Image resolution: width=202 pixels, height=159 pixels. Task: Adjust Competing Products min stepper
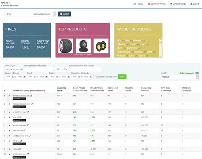[79, 77]
